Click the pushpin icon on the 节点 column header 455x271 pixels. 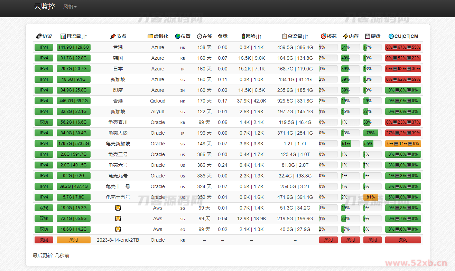(113, 36)
